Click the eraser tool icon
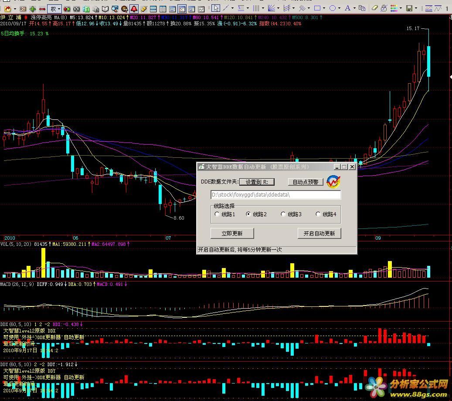Screen dimensions: 452x401 375,8
